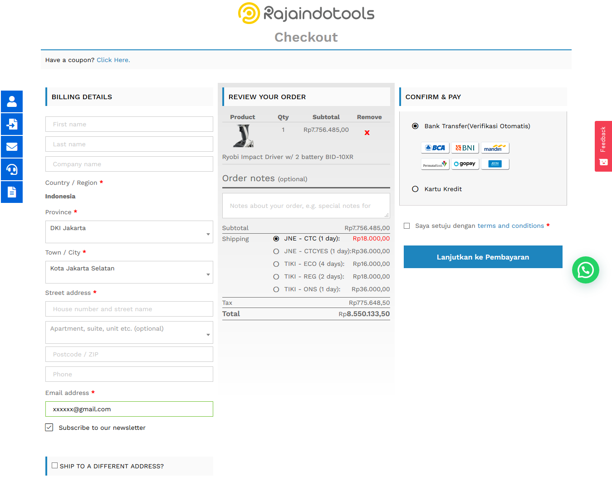
Task: Open the envelope mail sidebar icon
Action: (x=12, y=147)
